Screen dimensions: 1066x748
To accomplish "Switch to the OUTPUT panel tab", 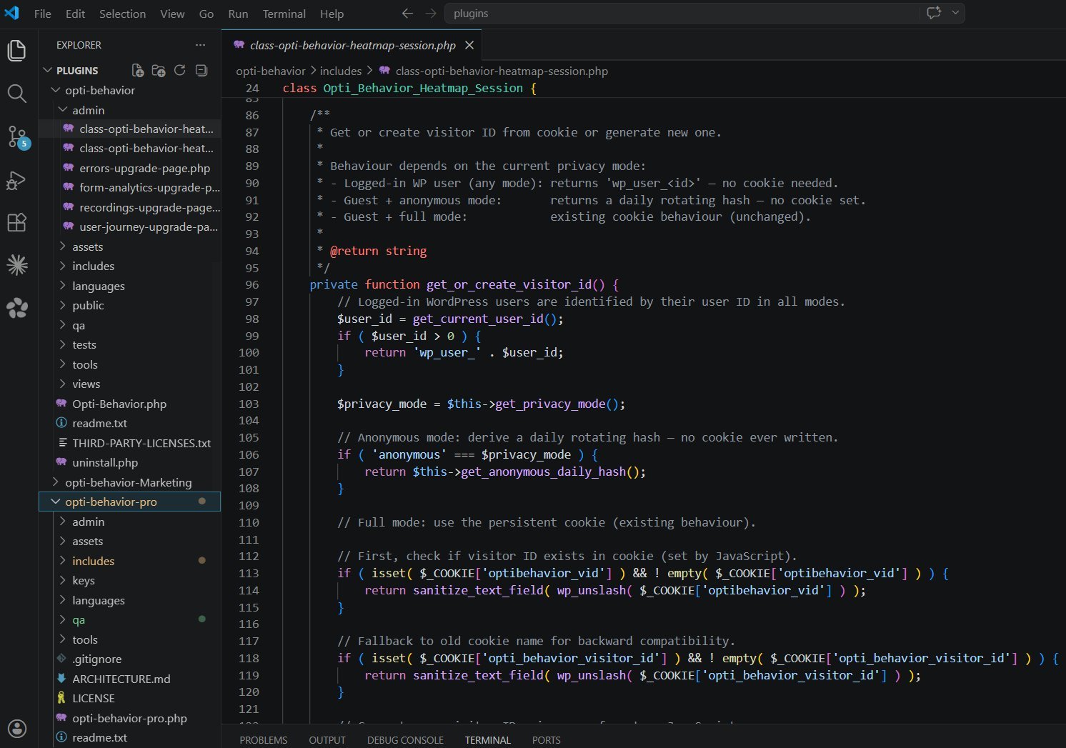I will click(x=327, y=740).
